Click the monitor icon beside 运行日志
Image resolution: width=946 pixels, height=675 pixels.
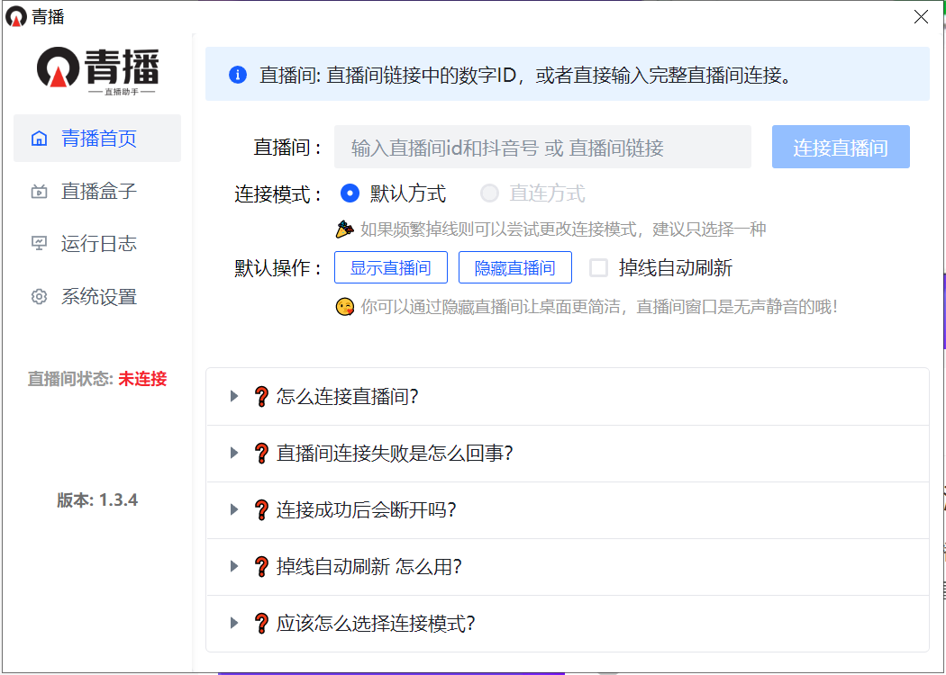(x=40, y=244)
